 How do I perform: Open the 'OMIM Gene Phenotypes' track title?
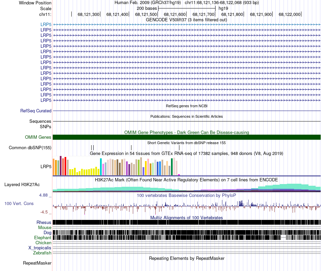coord(187,132)
